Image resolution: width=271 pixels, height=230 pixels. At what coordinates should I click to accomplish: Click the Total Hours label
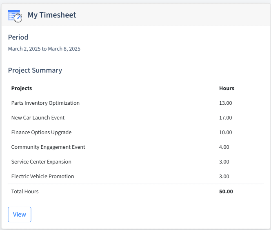25,192
